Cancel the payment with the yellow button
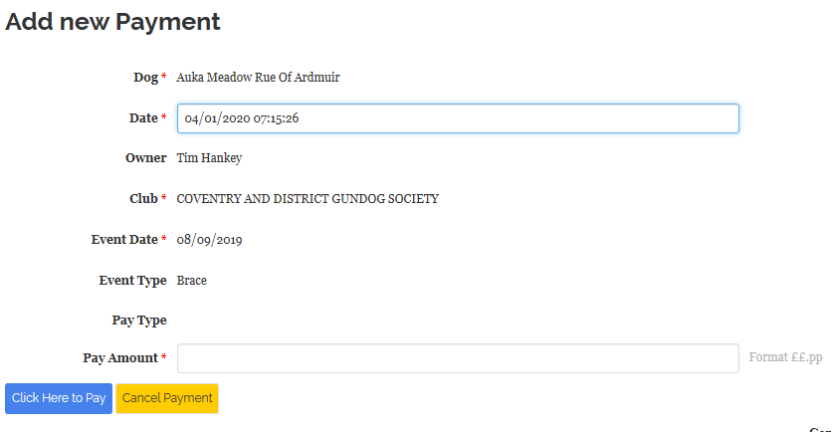The height and width of the screenshot is (432, 832). tap(167, 398)
